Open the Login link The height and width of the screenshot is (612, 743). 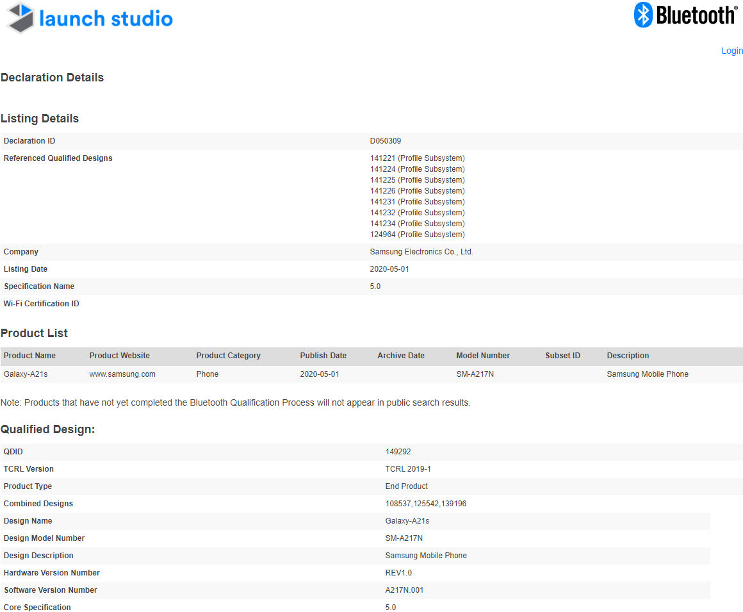click(x=731, y=51)
